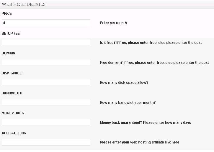
Task: Click the Price input field containing 4
Action: coord(46,23)
